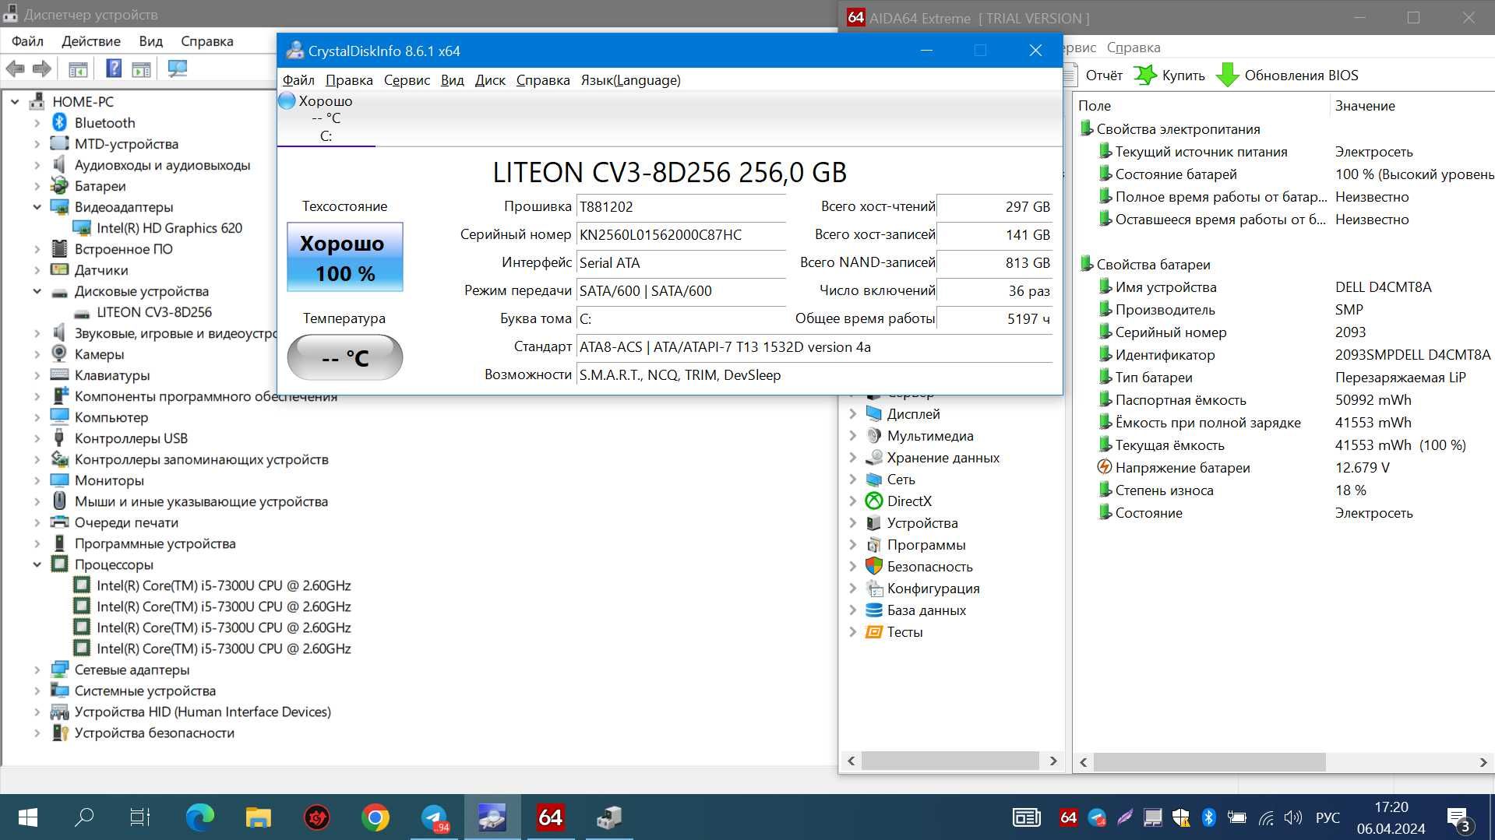1495x840 pixels.
Task: Open the notification center icon
Action: [1458, 818]
